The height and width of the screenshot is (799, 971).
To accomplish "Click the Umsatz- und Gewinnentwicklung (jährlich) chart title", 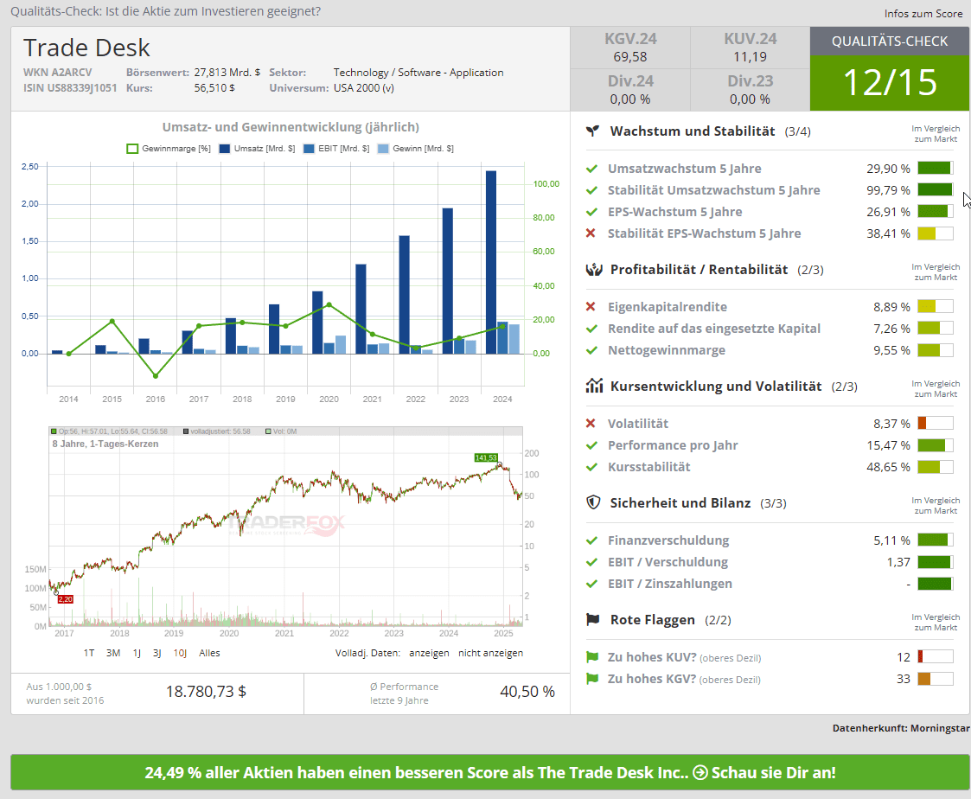I will coord(291,127).
